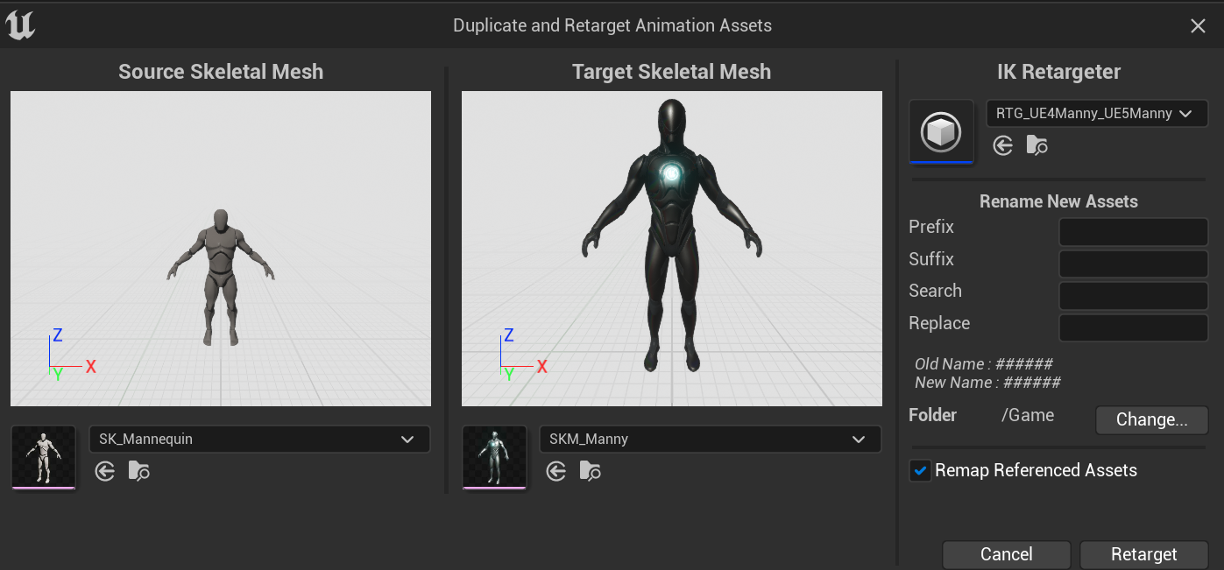Click the target mesh viewport with black Manny
Screen dimensions: 1224x570
[x=672, y=249]
